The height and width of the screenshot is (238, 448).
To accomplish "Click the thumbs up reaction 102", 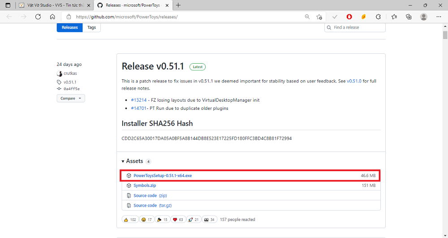I will click(130, 220).
